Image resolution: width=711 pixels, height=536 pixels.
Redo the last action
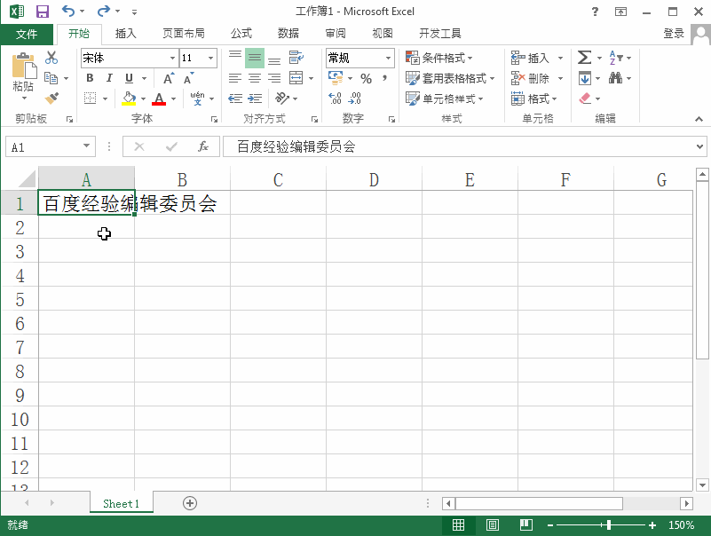[104, 11]
